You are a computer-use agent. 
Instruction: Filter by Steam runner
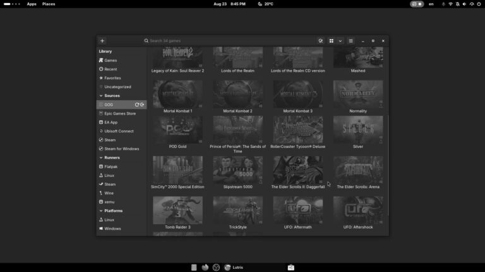point(121,184)
